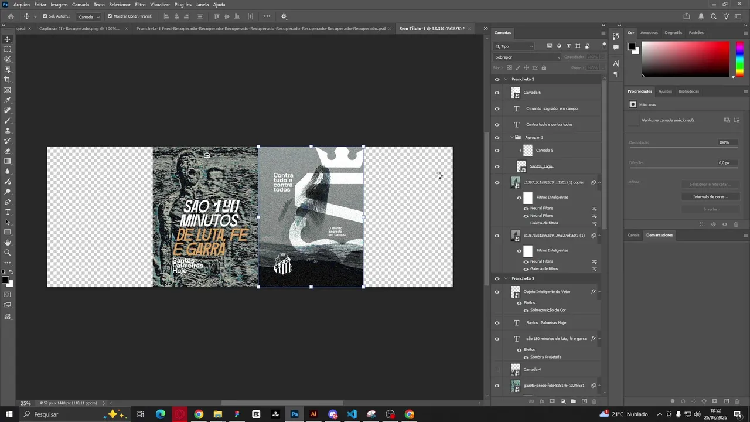Screen dimensions: 750x422
Task: Create a new layer group folder
Action: click(x=573, y=401)
